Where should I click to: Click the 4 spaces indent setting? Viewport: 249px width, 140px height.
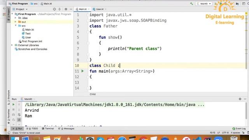[235, 133]
